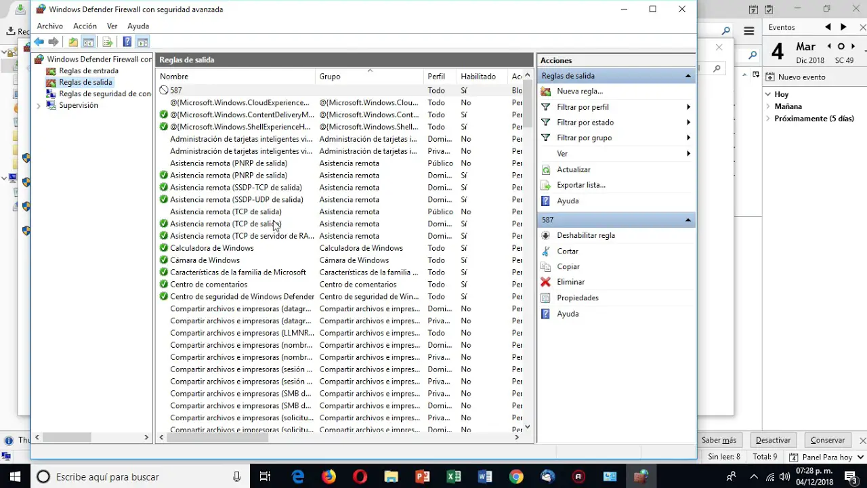Screen dimensions: 867x488
Task: Toggle the show/hide action pane button
Action: tap(142, 42)
